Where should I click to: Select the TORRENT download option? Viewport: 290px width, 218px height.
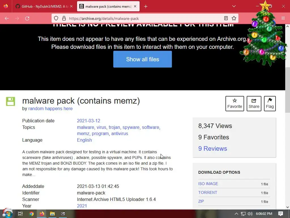tap(208, 192)
